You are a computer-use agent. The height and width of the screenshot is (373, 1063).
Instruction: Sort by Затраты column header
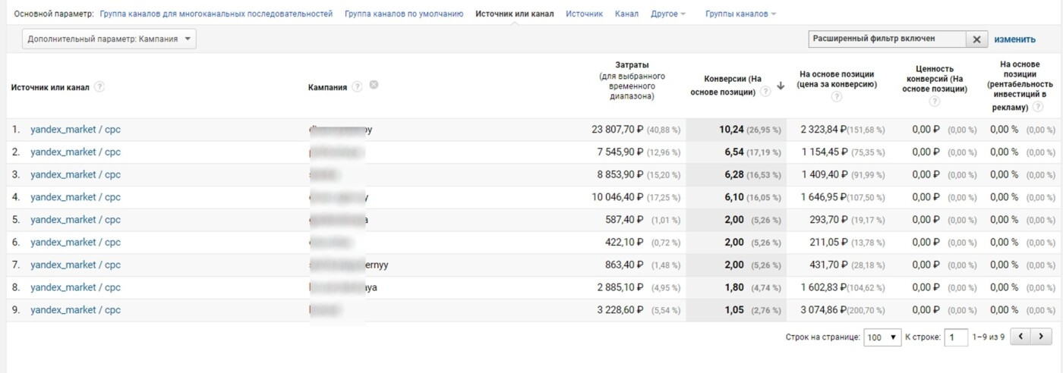click(x=632, y=81)
